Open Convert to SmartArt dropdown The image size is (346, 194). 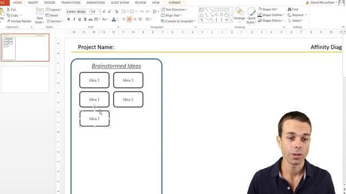[178, 22]
